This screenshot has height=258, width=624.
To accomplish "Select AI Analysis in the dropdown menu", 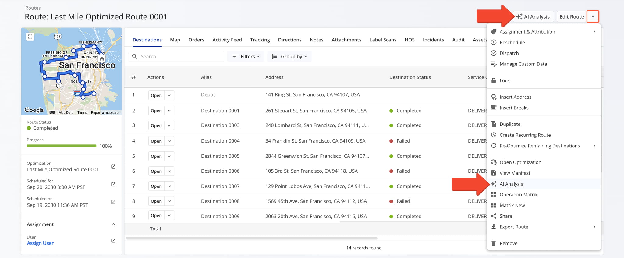I will click(x=544, y=184).
